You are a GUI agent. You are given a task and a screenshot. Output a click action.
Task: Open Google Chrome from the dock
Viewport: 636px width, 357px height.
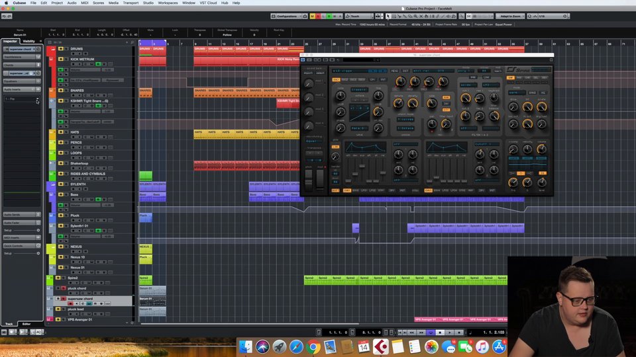[x=313, y=347]
